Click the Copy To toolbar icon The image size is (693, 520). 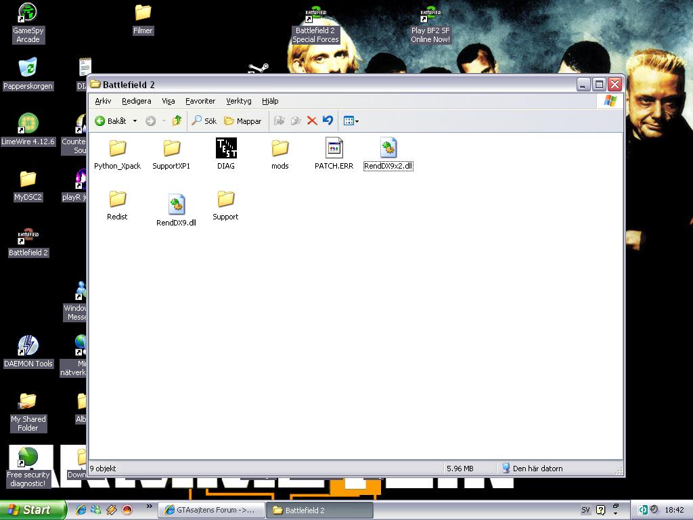(x=296, y=121)
